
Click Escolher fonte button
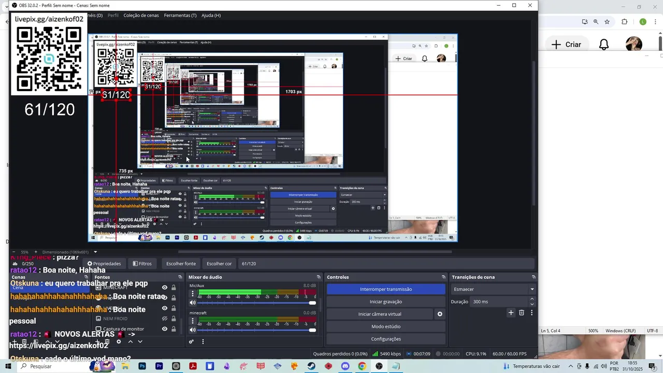pos(181,264)
